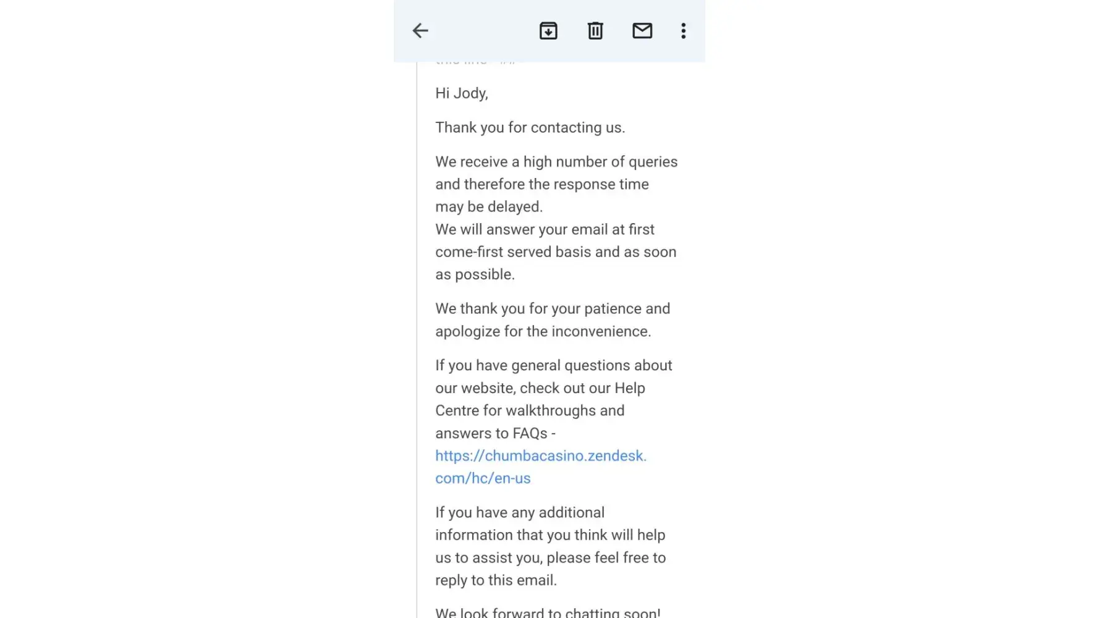The height and width of the screenshot is (618, 1099).
Task: Click the "Hi Jody," greeting line
Action: [x=461, y=93]
